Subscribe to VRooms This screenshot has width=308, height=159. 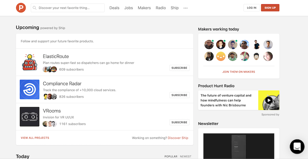(179, 123)
